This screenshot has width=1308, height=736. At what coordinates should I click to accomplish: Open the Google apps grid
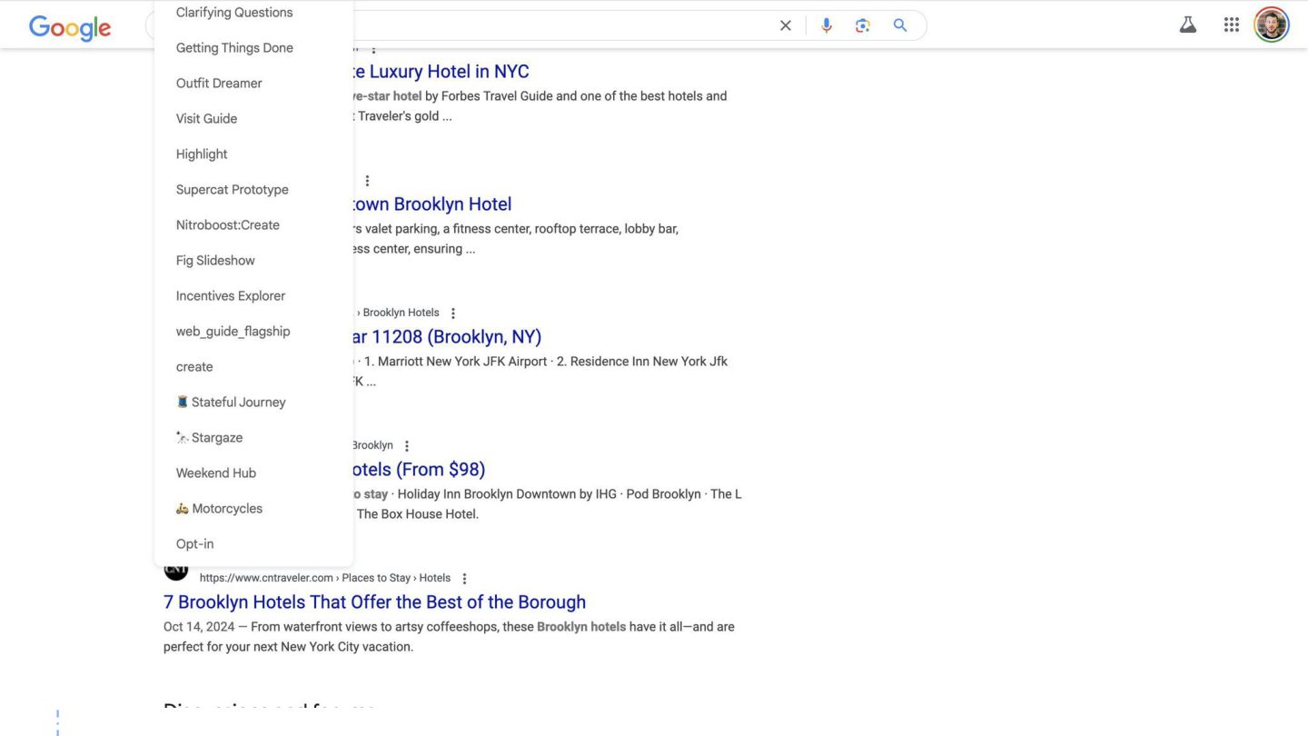1232,25
